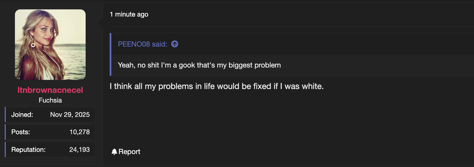Click the Fuchsia member title
This screenshot has height=167, width=474.
[50, 100]
